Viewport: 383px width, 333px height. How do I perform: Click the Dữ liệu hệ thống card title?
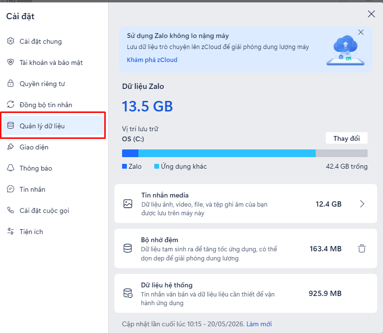point(167,285)
